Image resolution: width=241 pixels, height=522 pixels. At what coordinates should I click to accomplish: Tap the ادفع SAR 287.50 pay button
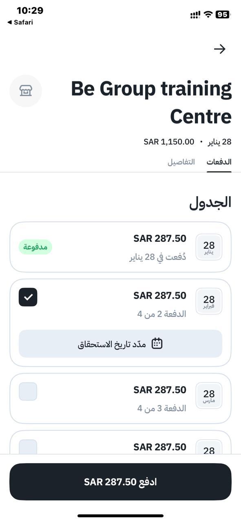[x=120, y=482]
